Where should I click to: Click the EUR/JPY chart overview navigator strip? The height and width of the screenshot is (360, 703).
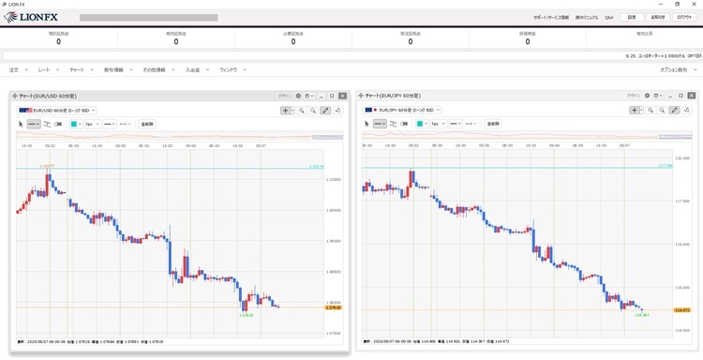(527, 135)
